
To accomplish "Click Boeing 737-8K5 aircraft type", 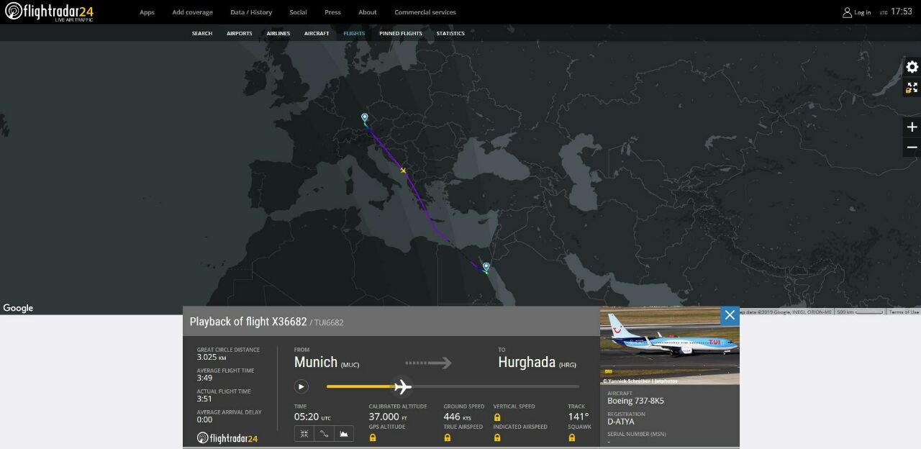I will coord(635,401).
